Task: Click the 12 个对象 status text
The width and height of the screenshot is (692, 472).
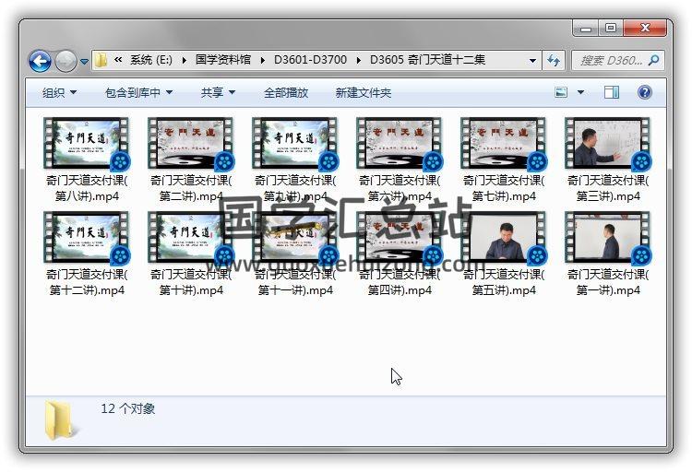Action: (128, 409)
